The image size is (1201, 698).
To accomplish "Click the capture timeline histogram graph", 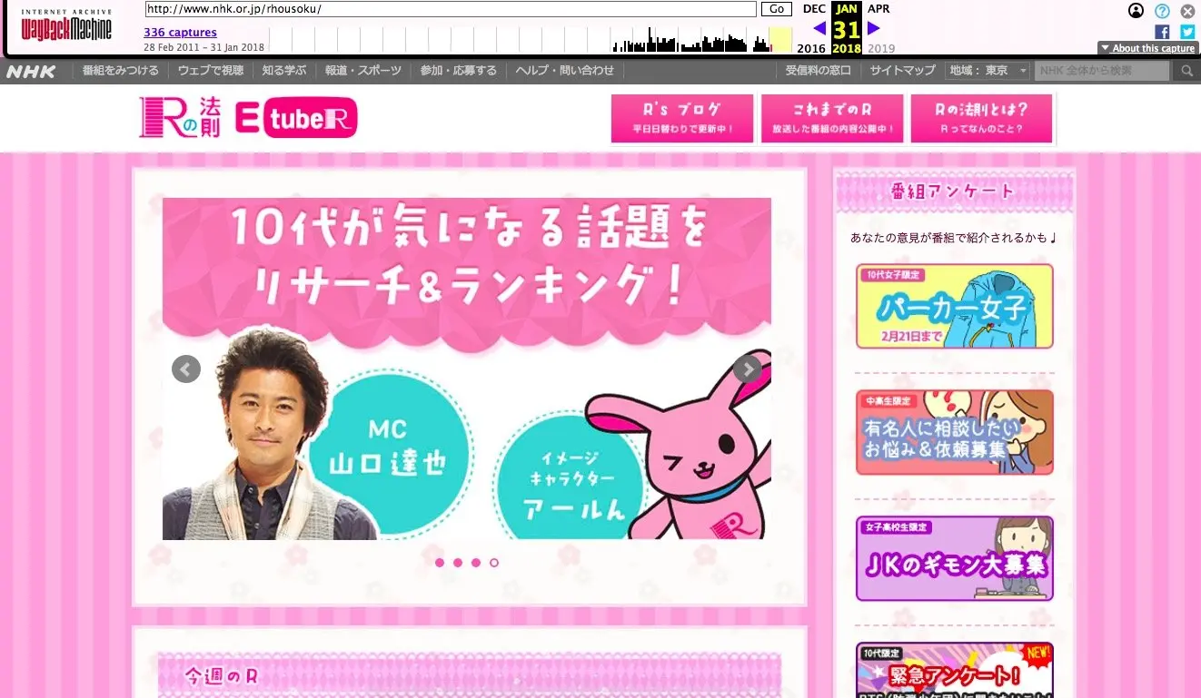I will click(x=531, y=40).
